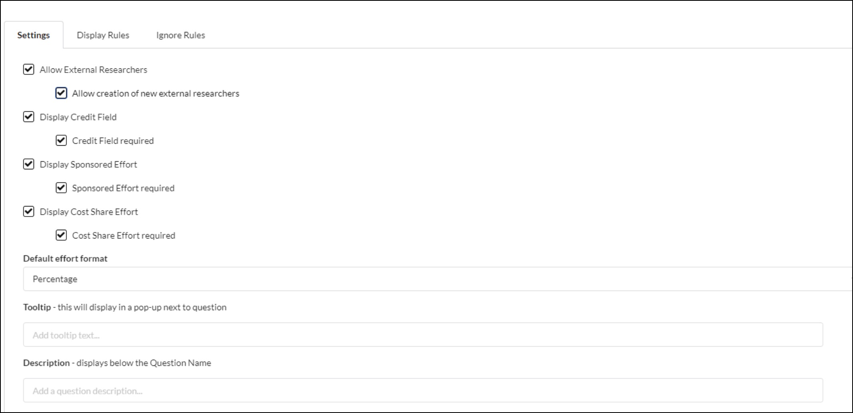Screen dimensions: 853x413
Task: Switch to the Display Rules tab
Action: pyautogui.click(x=103, y=35)
